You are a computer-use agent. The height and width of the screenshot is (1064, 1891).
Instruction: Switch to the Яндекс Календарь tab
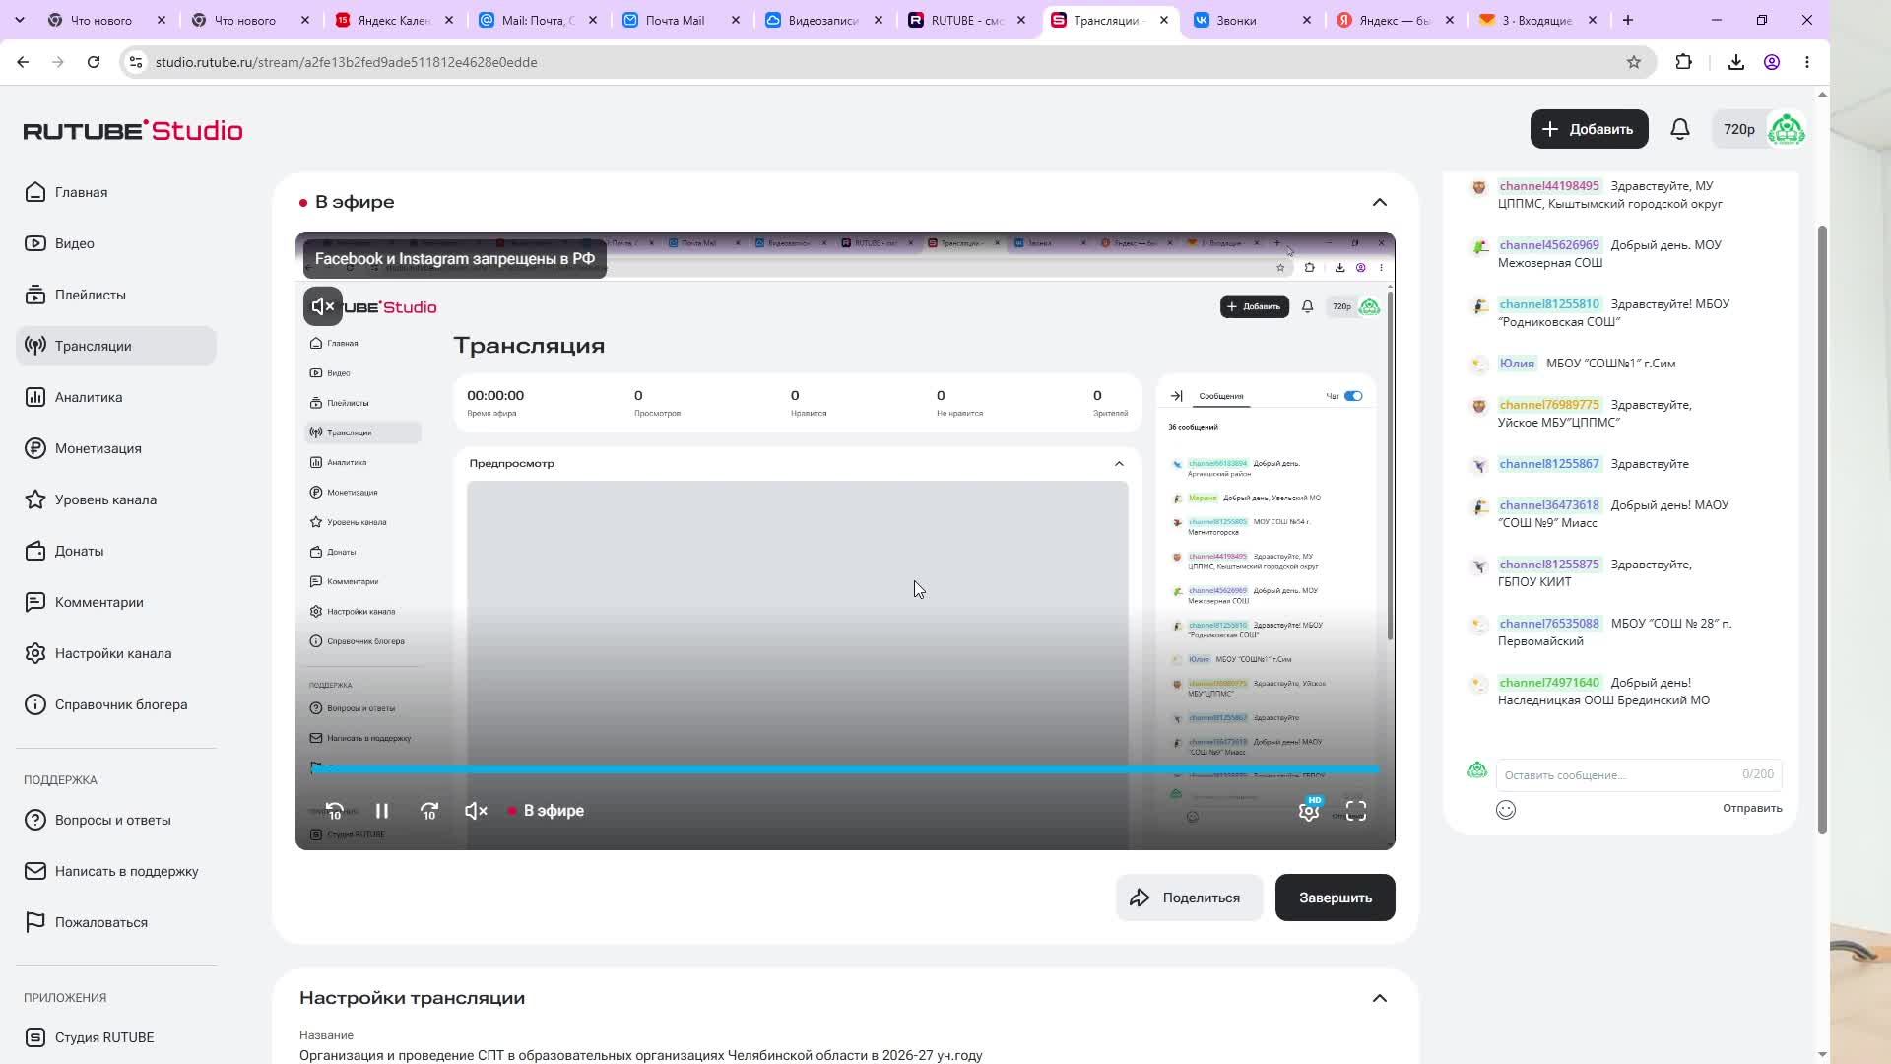(396, 20)
